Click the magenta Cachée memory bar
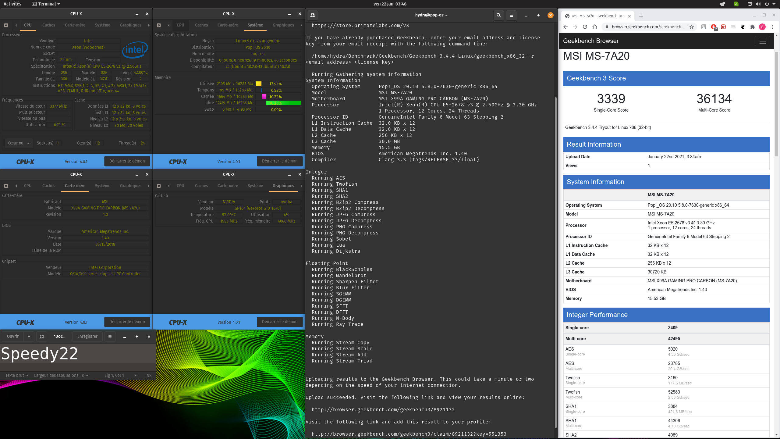Screen dimensions: 780x439 [264, 97]
